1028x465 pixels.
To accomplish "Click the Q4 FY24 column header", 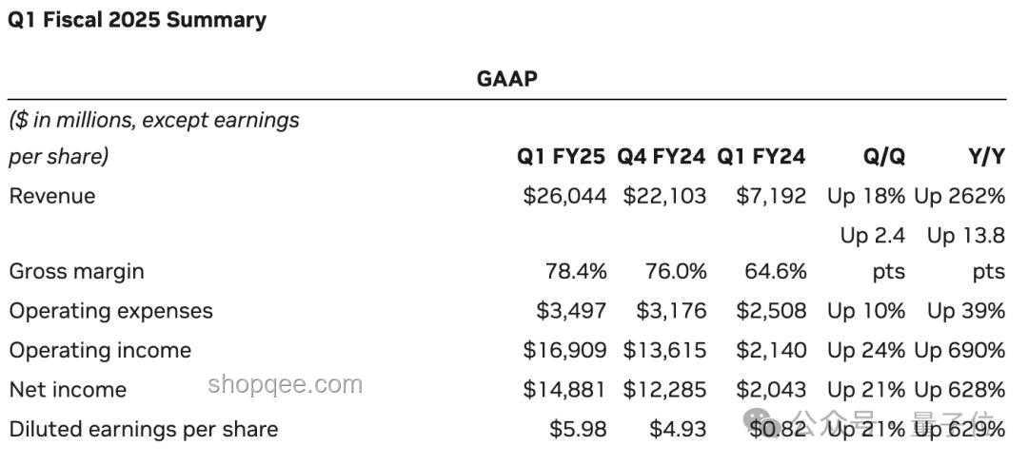I will pos(661,157).
